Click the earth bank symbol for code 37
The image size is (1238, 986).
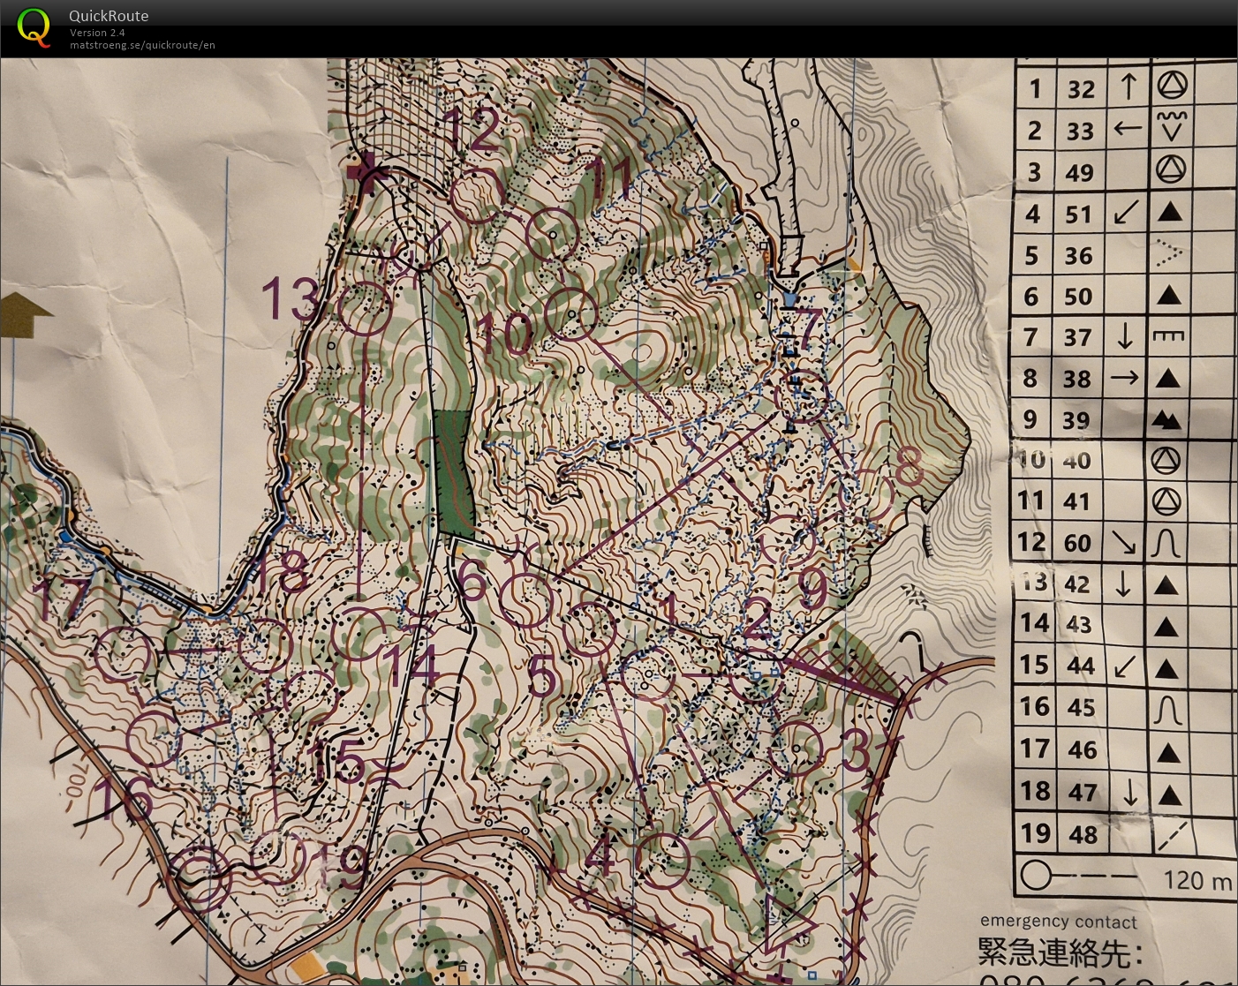pyautogui.click(x=1168, y=336)
